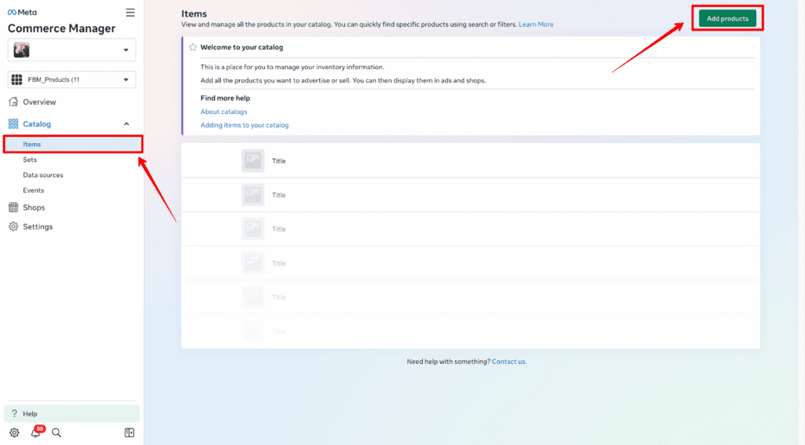805x445 pixels.
Task: Go to the Overview page
Action: (39, 102)
